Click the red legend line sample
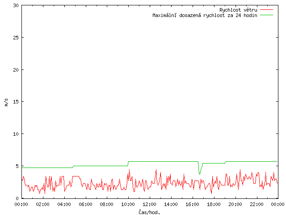The image size is (286, 215). pos(266,9)
